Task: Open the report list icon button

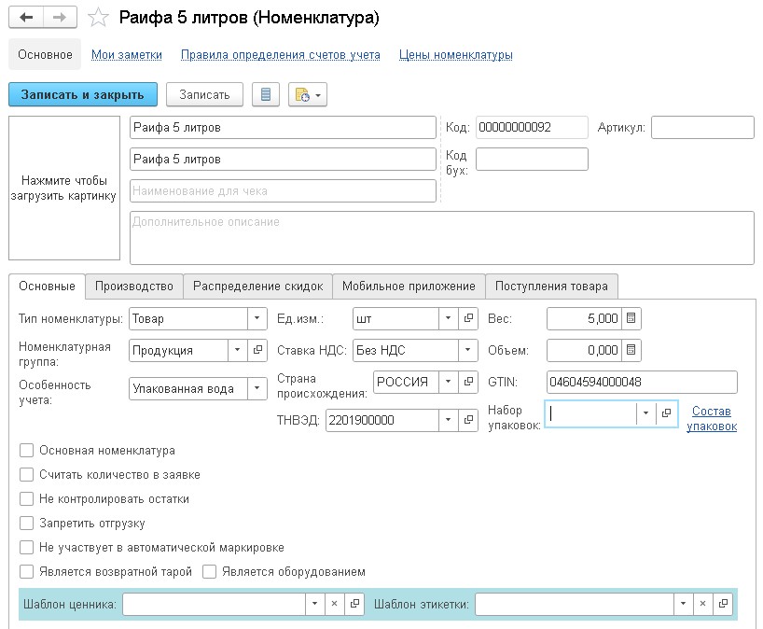Action: pos(266,94)
